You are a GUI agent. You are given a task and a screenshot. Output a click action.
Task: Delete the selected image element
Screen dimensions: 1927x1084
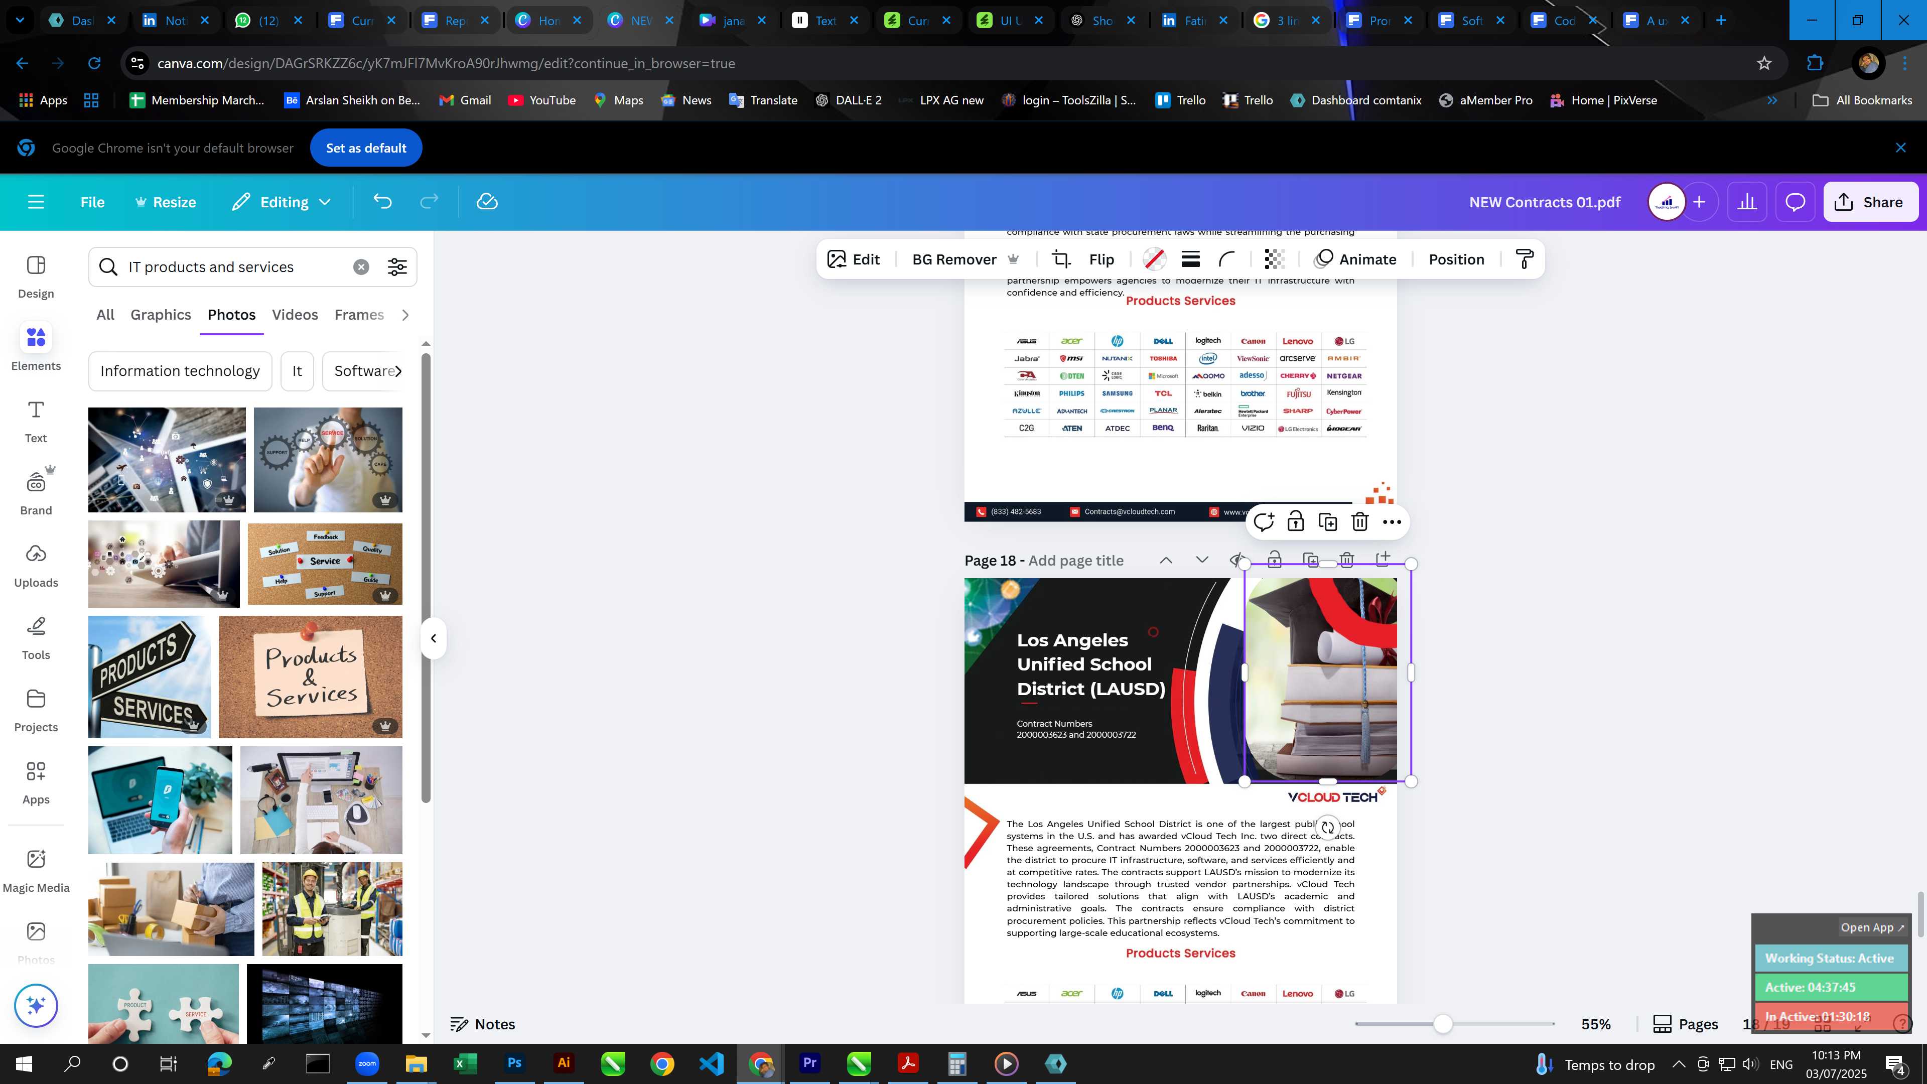[1360, 522]
